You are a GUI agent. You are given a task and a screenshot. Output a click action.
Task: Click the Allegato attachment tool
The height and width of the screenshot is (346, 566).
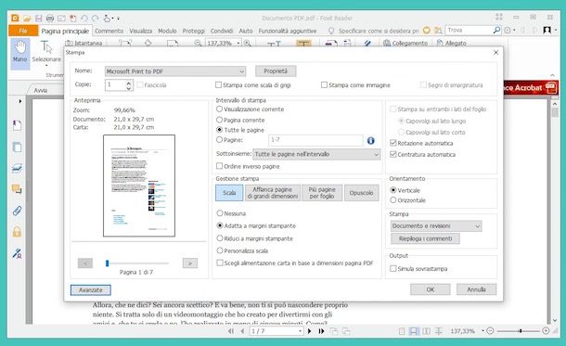(x=452, y=43)
